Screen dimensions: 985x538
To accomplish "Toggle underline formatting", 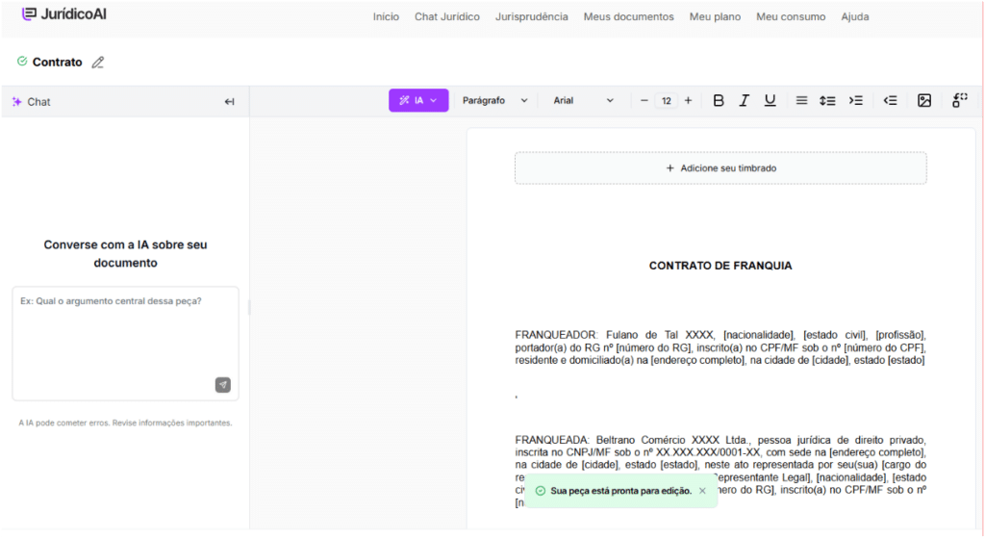I will click(x=770, y=100).
